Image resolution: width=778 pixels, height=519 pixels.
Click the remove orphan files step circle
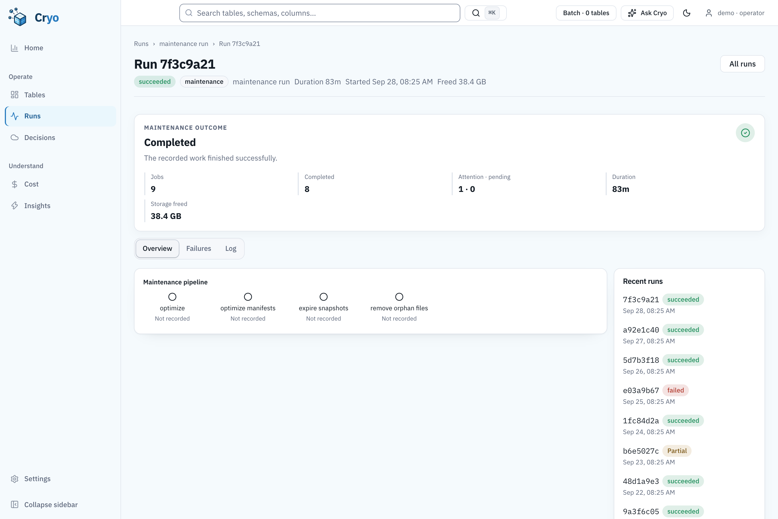pyautogui.click(x=399, y=297)
